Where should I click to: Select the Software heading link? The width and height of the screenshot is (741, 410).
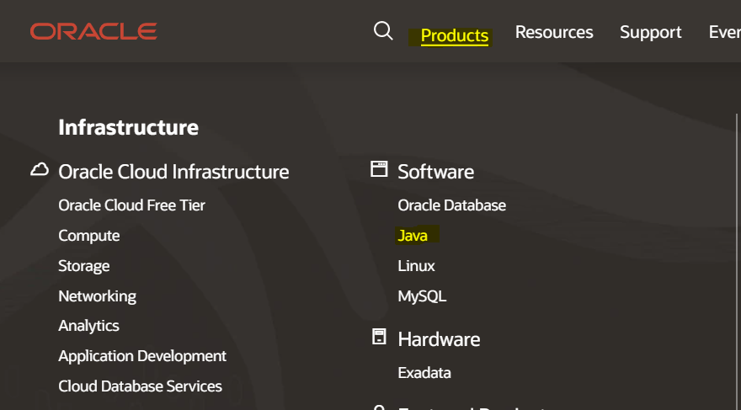(x=435, y=172)
